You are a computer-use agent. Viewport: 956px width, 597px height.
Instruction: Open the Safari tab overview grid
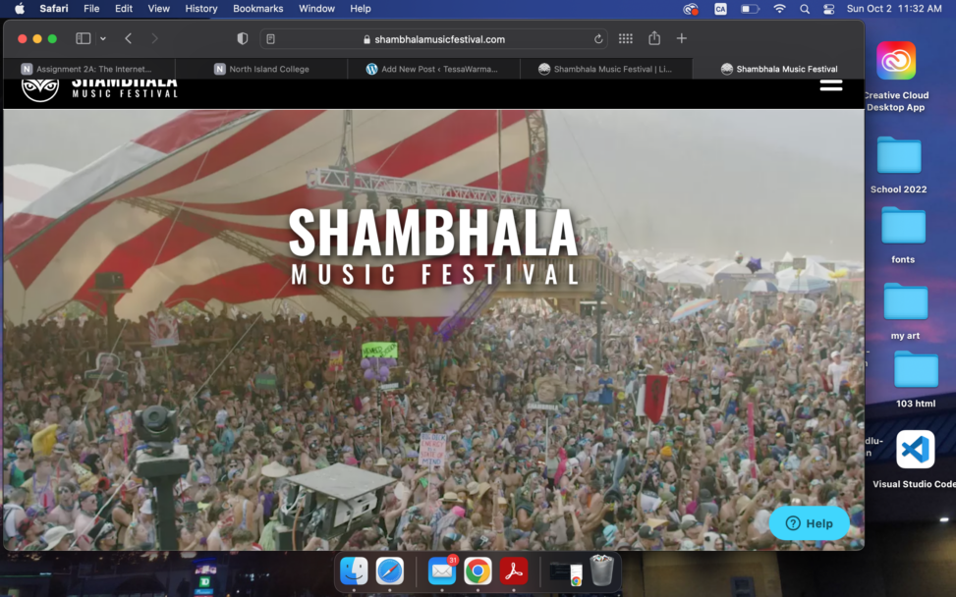tap(626, 39)
